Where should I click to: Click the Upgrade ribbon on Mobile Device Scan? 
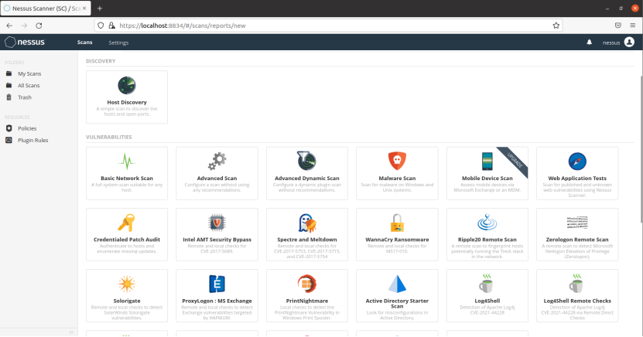515,160
